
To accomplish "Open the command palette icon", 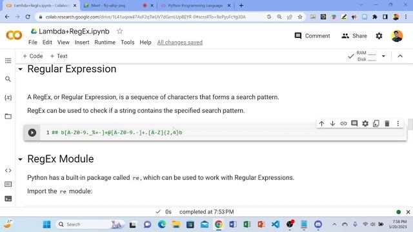I will (x=8, y=184).
